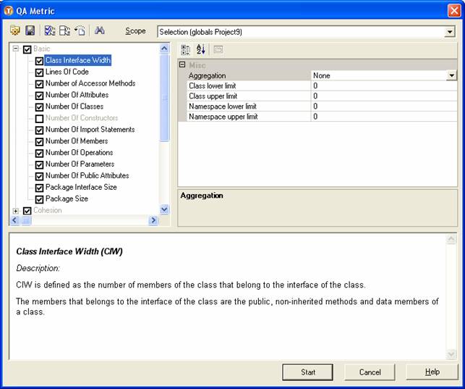This screenshot has width=465, height=389.
Task: Switch property grid to categorized view
Action: click(x=185, y=49)
